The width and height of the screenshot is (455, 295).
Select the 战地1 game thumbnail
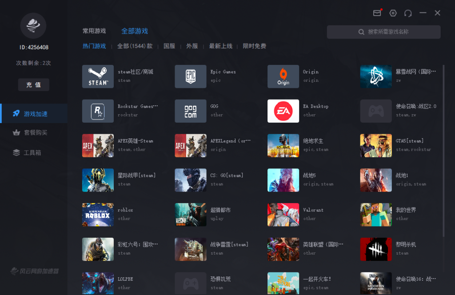tap(376, 180)
